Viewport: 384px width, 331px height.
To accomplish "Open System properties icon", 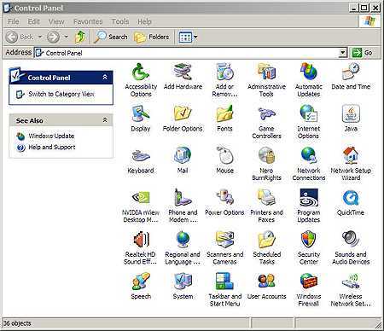I will [x=183, y=286].
